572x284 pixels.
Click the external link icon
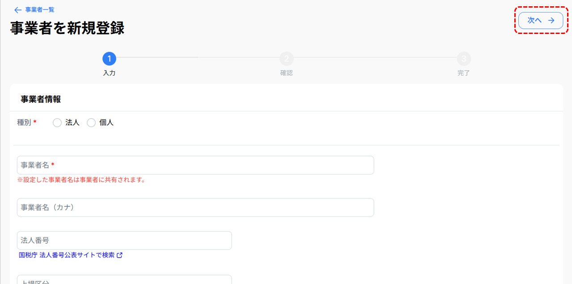(119, 255)
